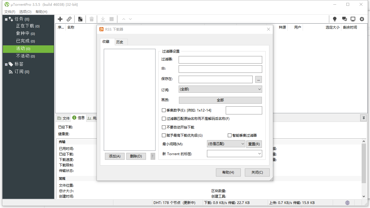
Task: Click the 保存在 path field
Action: [216, 79]
